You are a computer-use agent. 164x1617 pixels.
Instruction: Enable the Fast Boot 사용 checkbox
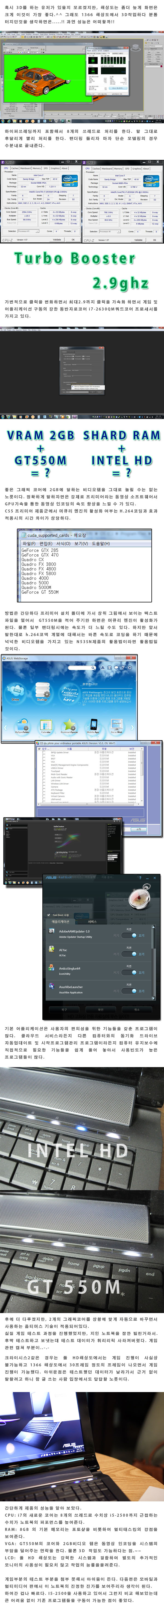[x=49, y=915]
